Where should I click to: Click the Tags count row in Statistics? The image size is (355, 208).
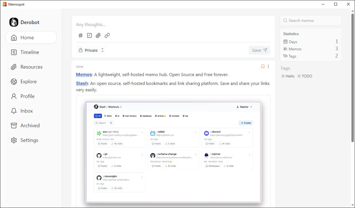(311, 56)
